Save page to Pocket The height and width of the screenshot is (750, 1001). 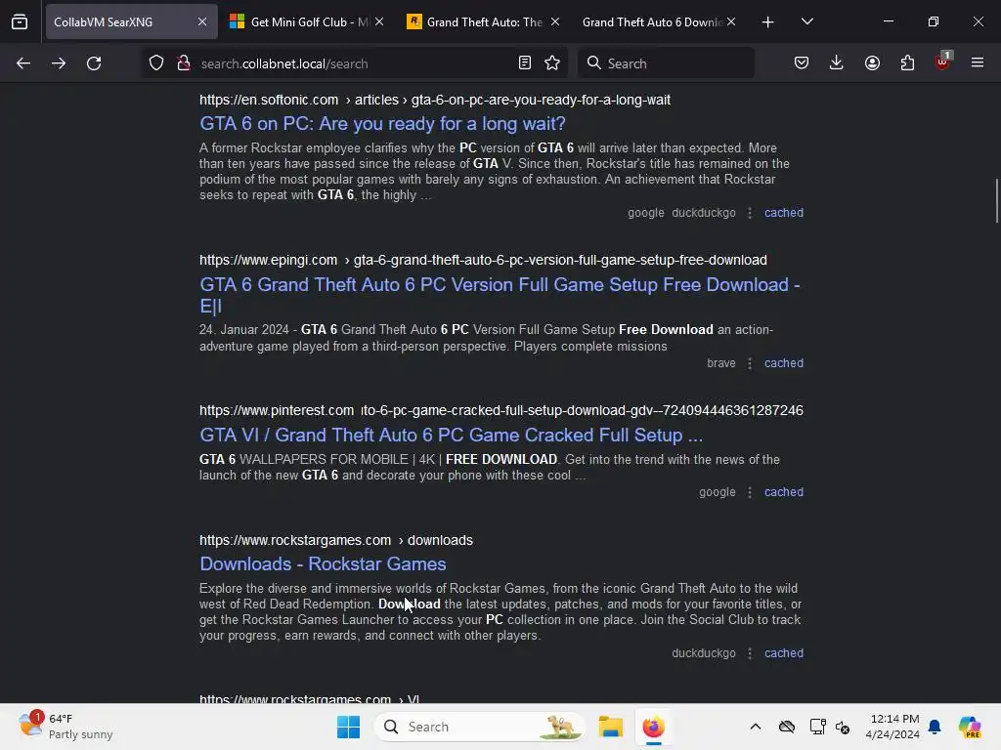click(802, 63)
